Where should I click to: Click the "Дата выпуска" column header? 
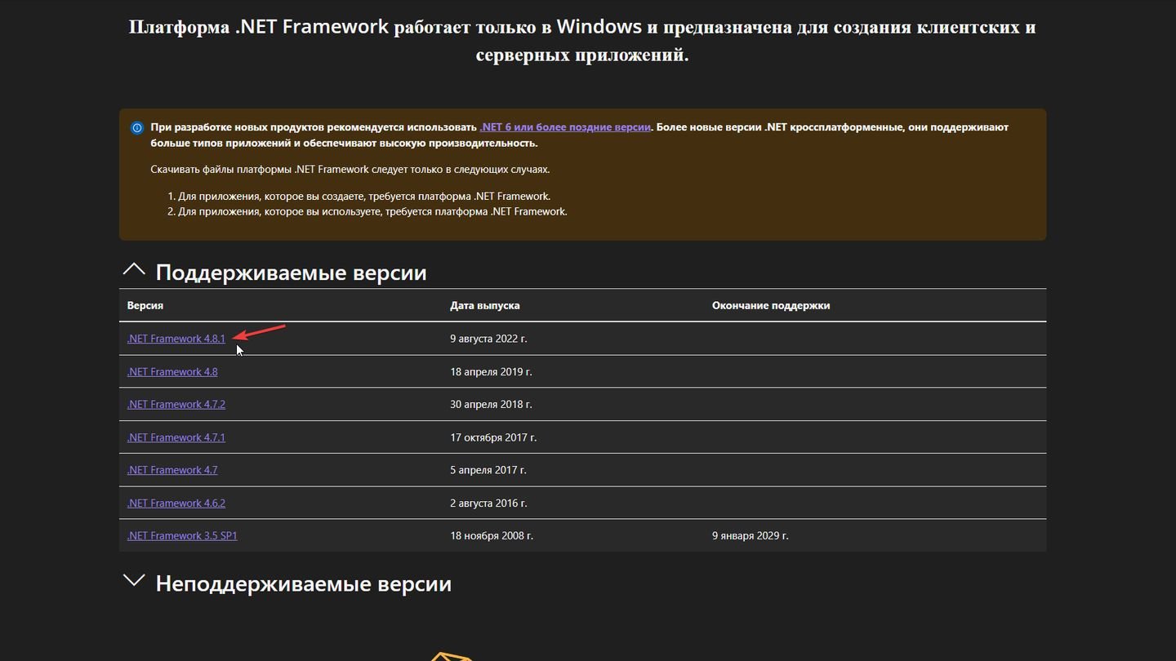(x=485, y=305)
